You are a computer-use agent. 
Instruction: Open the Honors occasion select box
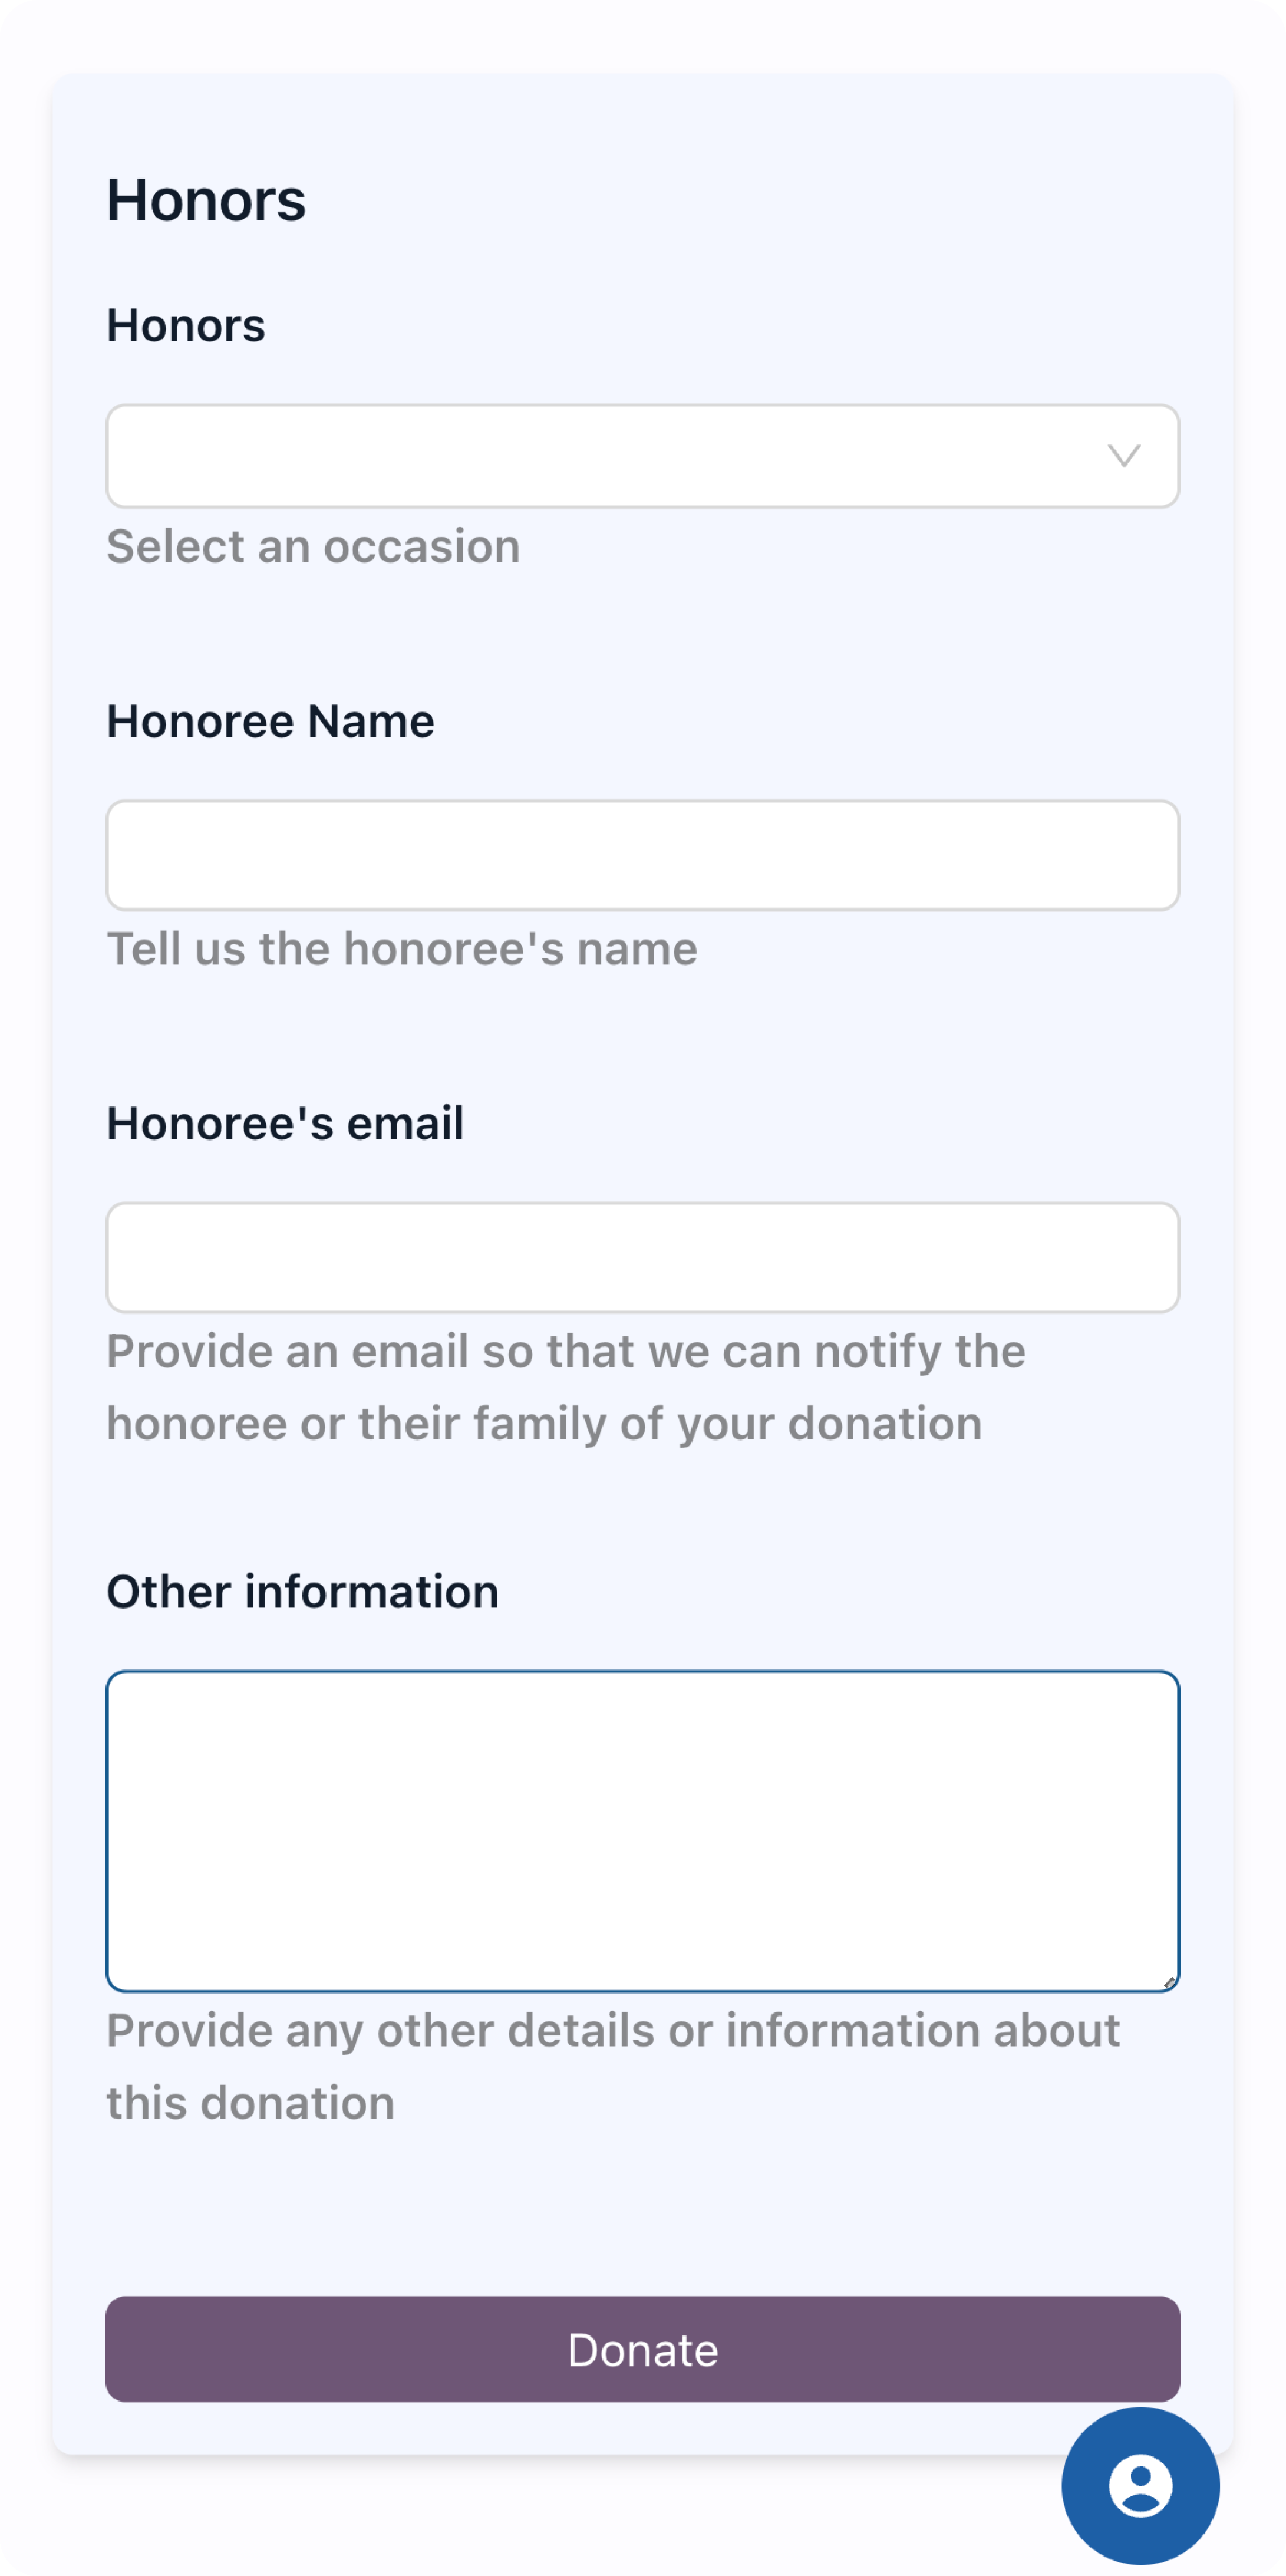click(x=600, y=456)
